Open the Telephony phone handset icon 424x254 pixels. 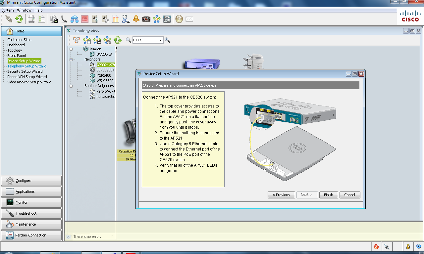[x=64, y=19]
